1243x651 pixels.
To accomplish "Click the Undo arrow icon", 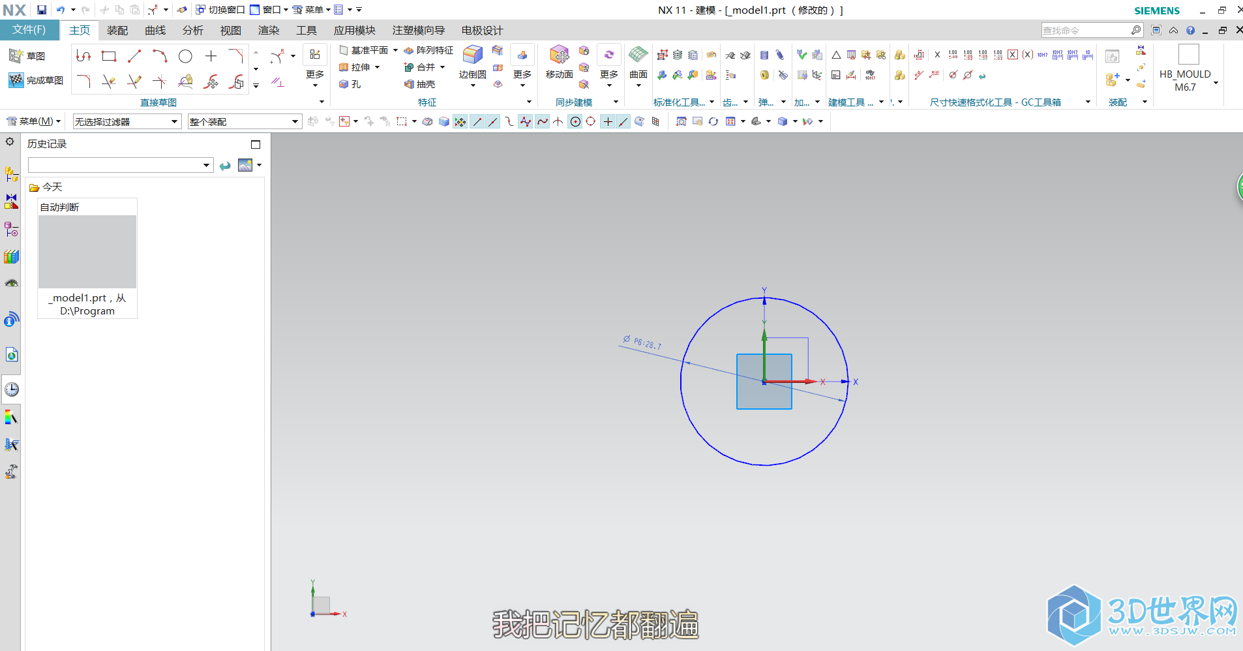I will [61, 10].
